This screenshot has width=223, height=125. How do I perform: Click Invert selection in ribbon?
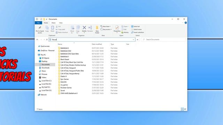coord(138,32)
